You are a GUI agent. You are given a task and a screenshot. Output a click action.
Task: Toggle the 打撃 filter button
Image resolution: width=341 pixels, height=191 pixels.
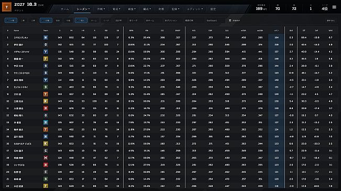46,20
